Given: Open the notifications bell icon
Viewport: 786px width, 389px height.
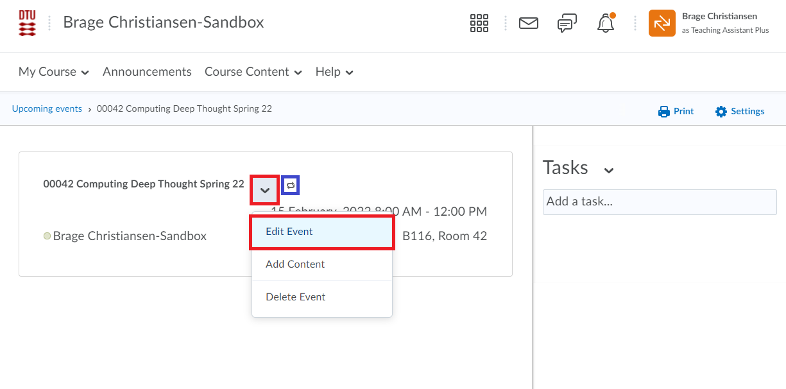Looking at the screenshot, I should click(x=605, y=24).
